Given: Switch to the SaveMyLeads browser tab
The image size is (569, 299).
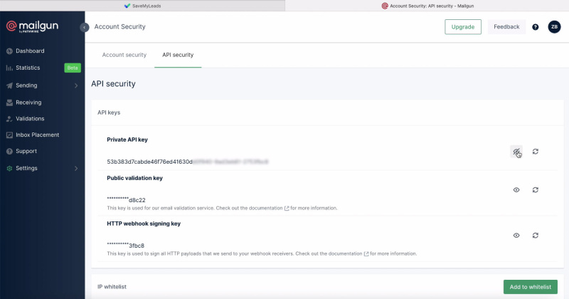Looking at the screenshot, I should tap(142, 6).
